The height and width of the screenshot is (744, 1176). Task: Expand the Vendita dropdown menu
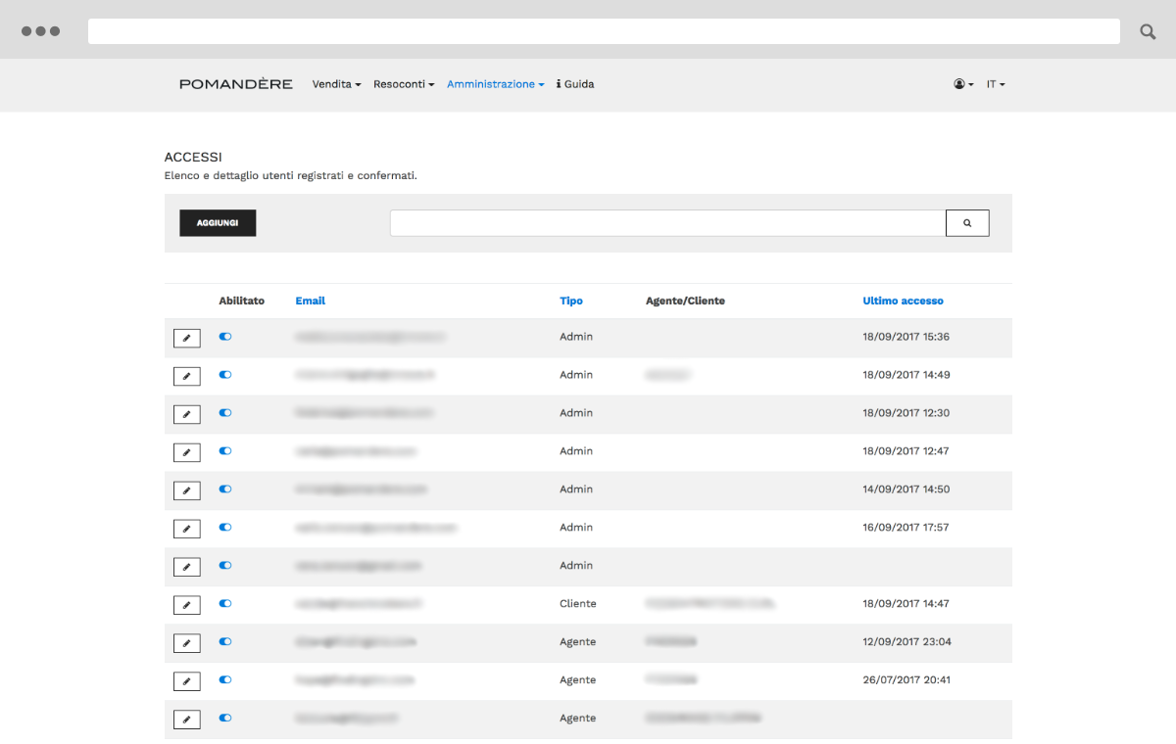pos(336,84)
